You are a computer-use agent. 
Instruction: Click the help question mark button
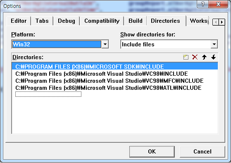coord(203,4)
